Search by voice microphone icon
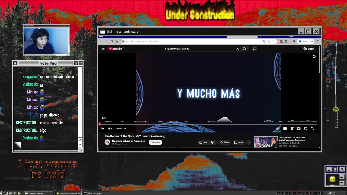The height and width of the screenshot is (195, 347). pos(254,49)
